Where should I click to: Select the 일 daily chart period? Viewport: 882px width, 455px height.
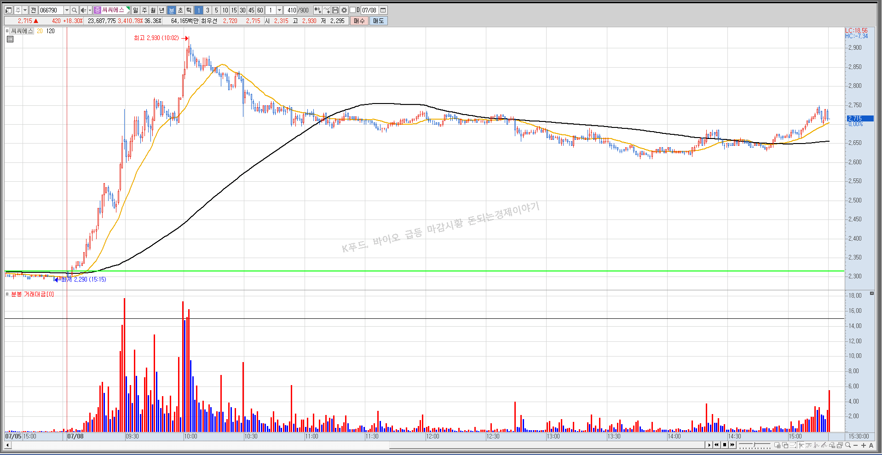point(135,10)
